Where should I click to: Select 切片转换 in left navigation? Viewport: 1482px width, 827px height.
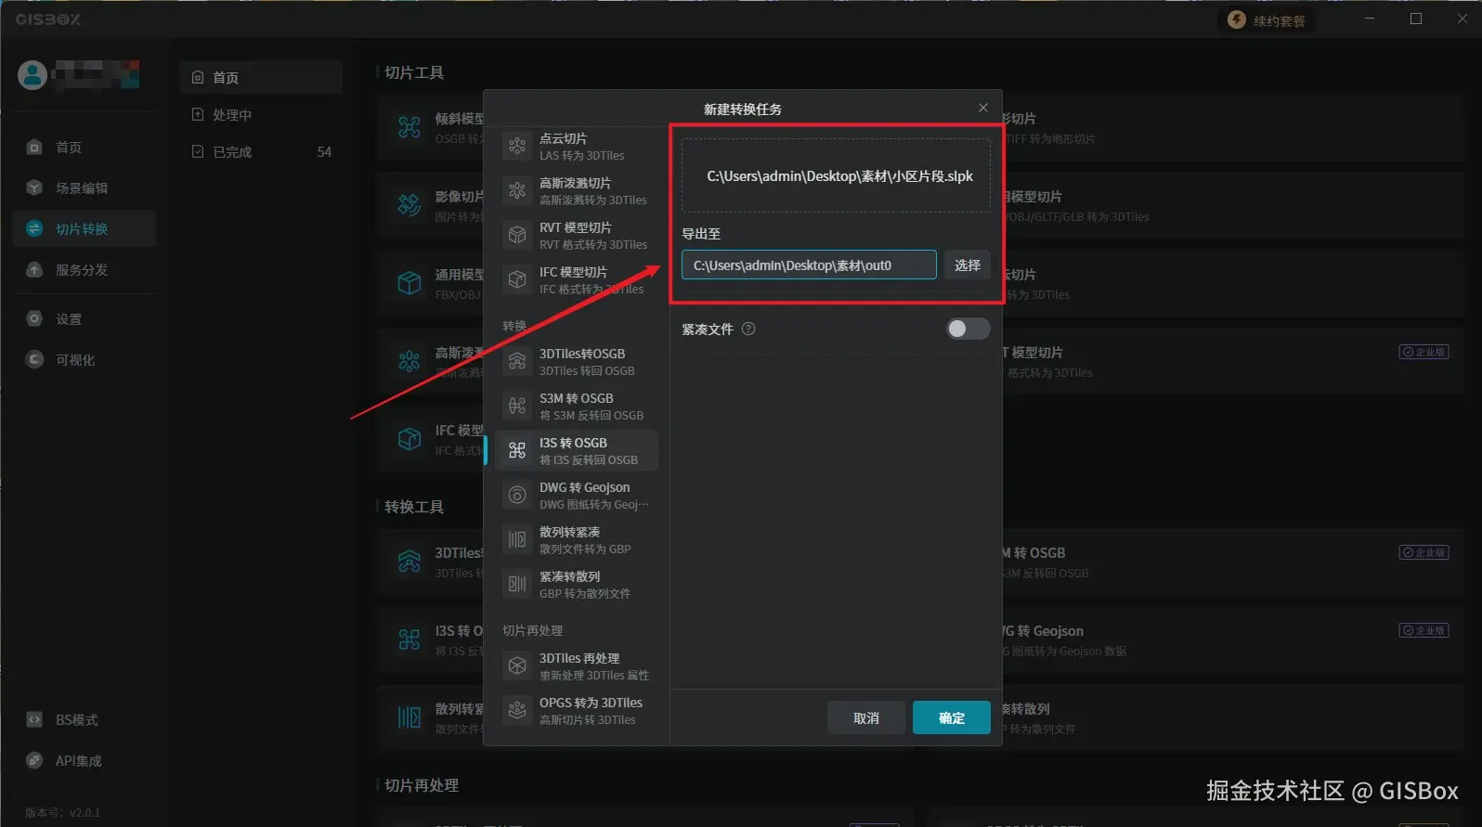coord(84,228)
